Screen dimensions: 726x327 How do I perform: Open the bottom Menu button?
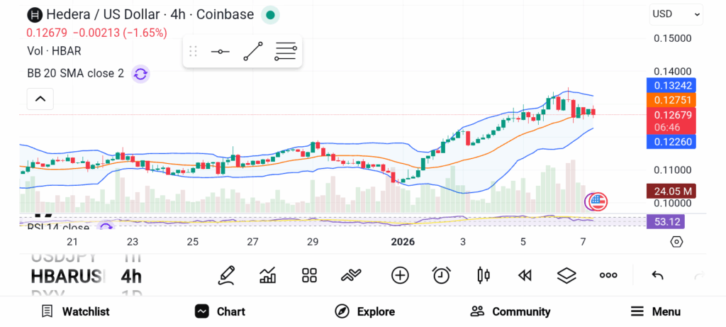tap(656, 311)
